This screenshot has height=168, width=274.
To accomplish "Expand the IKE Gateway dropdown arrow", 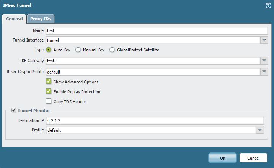I will click(x=264, y=61).
